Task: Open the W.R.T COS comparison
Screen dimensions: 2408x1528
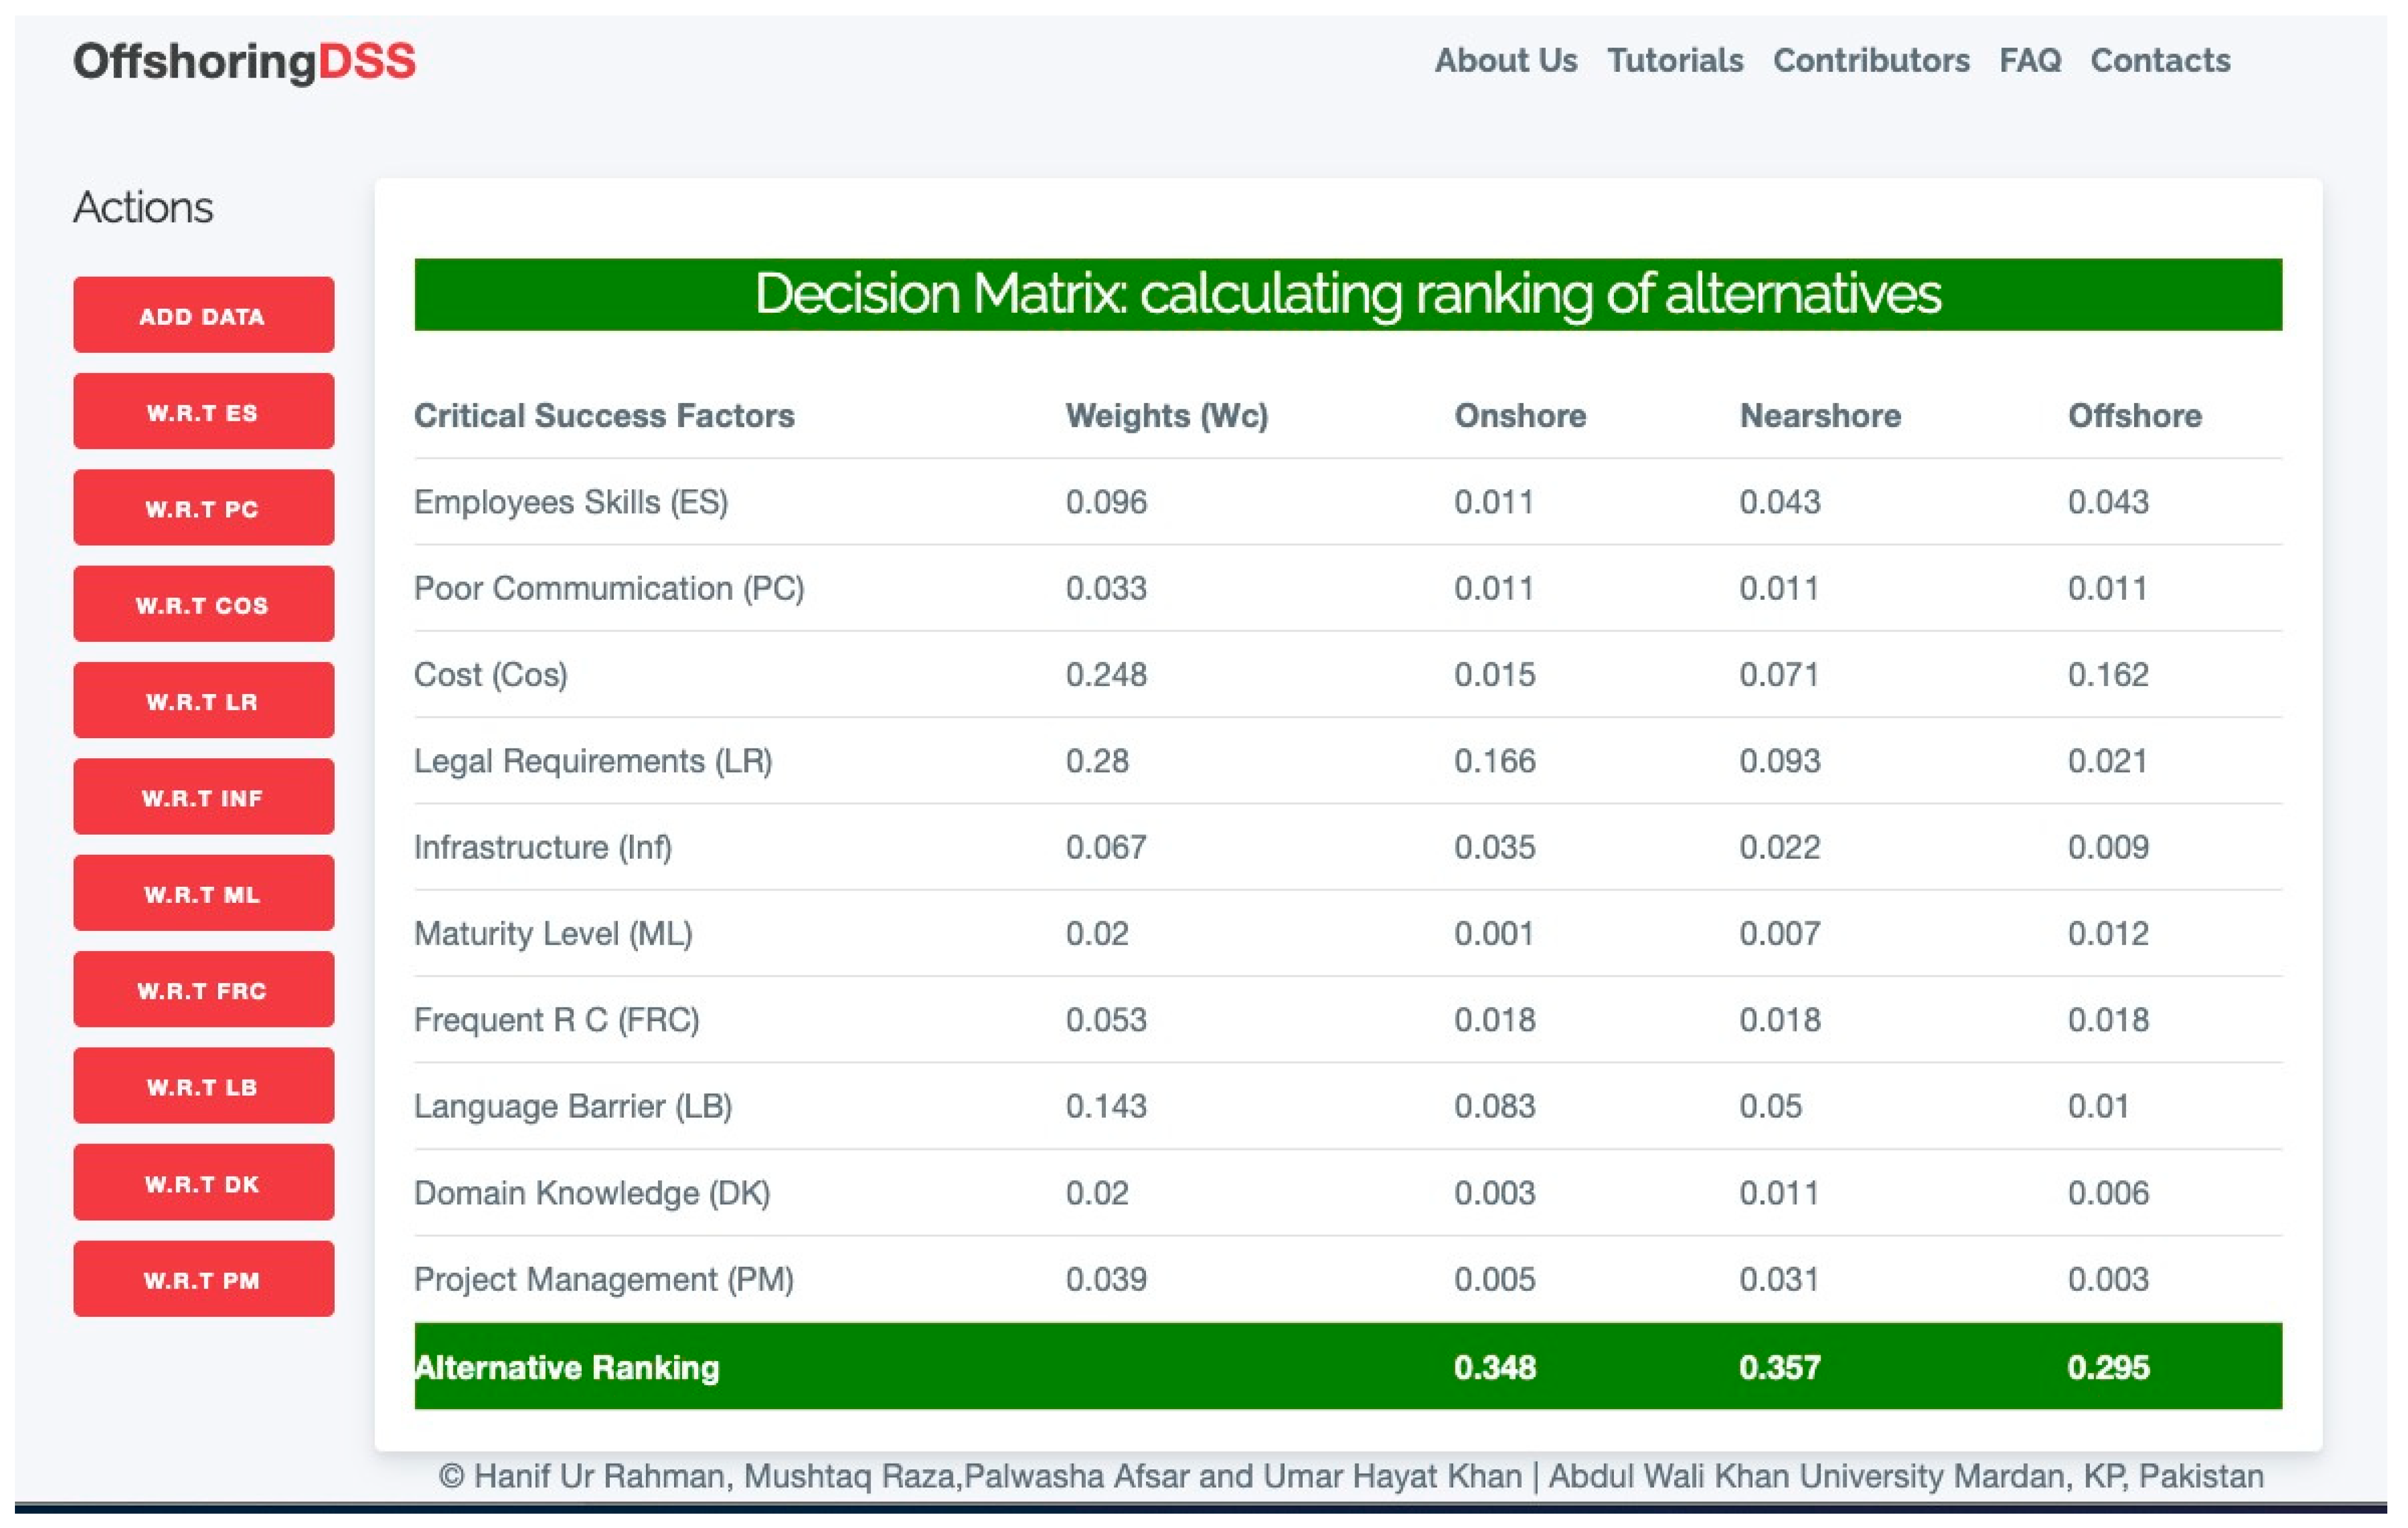Action: pos(203,605)
